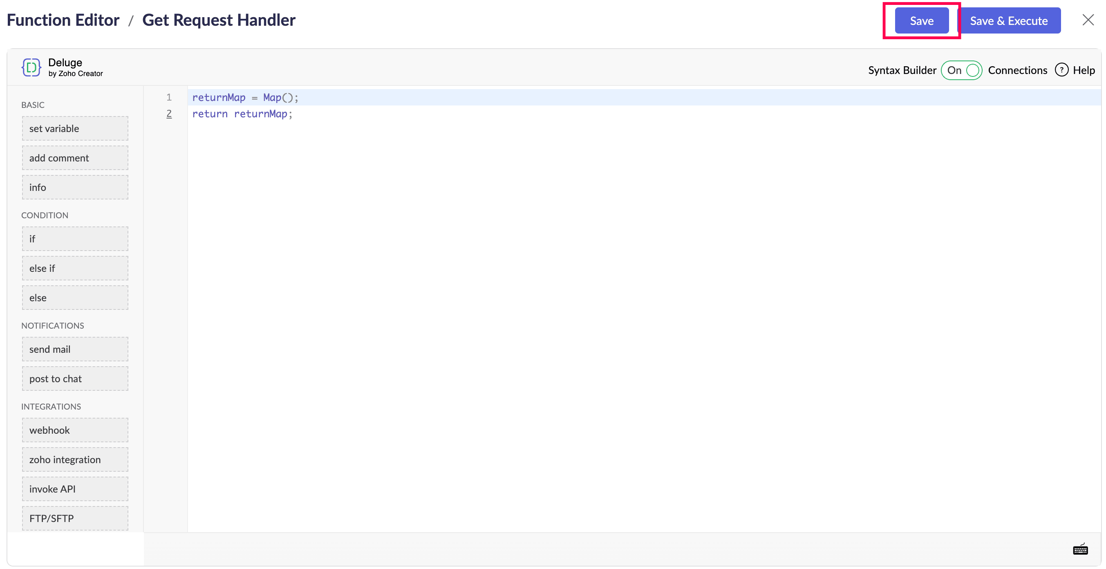
Task: Click the Deluge logo icon
Action: pos(31,67)
